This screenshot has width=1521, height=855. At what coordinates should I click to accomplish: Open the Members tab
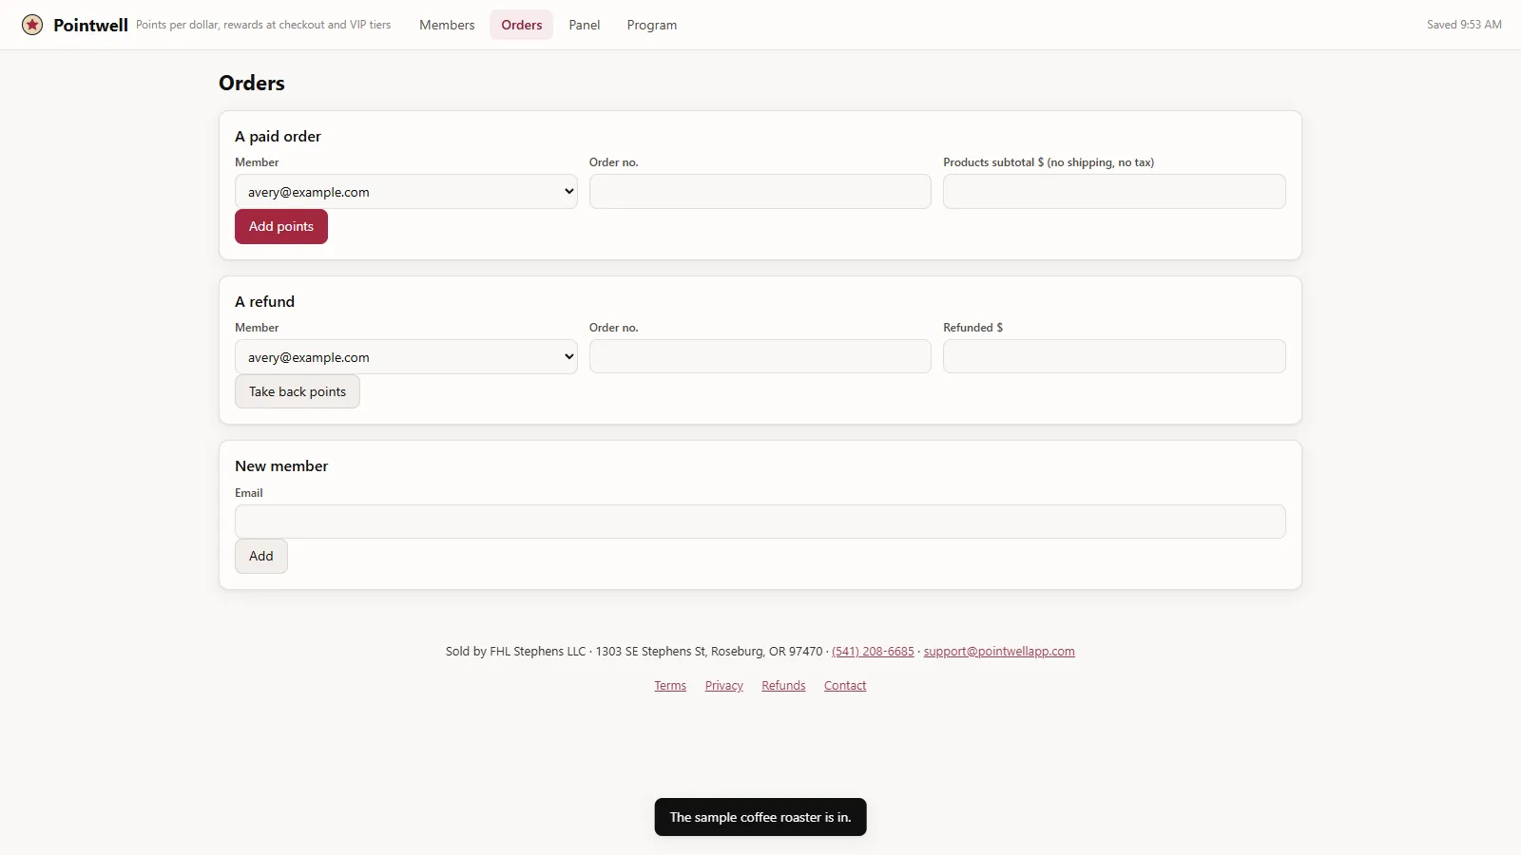[x=447, y=25]
